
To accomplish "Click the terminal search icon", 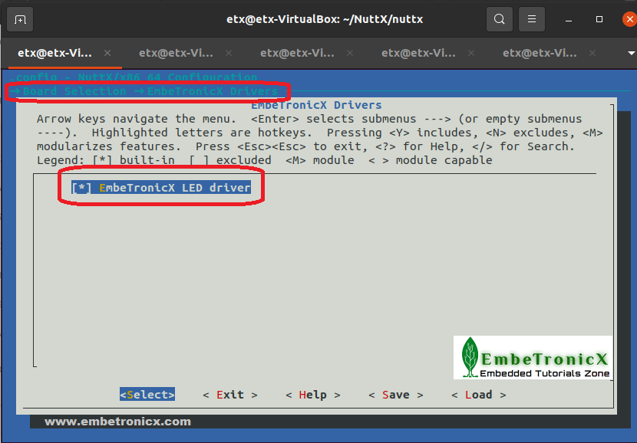I will [500, 19].
